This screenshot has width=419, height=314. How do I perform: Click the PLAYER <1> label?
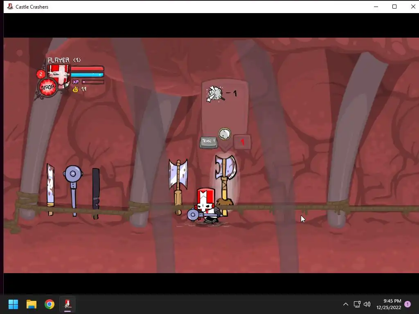[64, 61]
